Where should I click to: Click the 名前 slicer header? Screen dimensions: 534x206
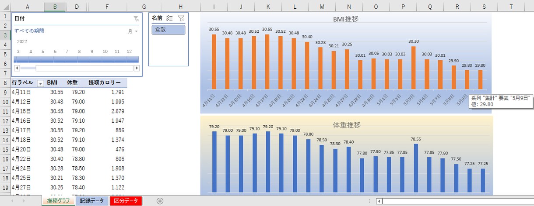tap(157, 18)
